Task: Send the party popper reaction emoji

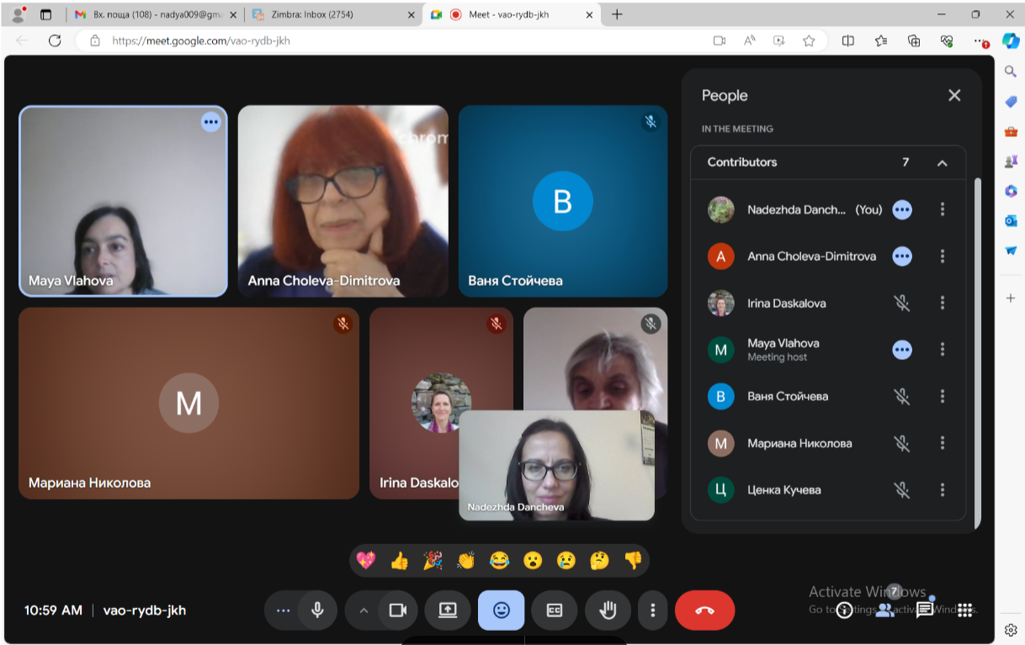Action: 433,561
